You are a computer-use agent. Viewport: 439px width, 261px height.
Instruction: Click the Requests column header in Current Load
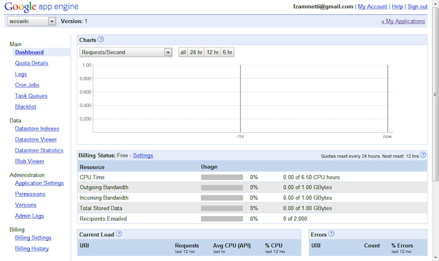[x=187, y=246]
